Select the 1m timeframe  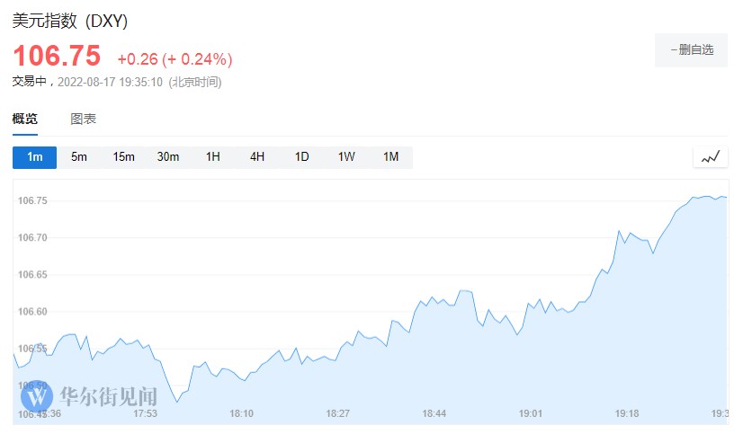click(x=34, y=157)
